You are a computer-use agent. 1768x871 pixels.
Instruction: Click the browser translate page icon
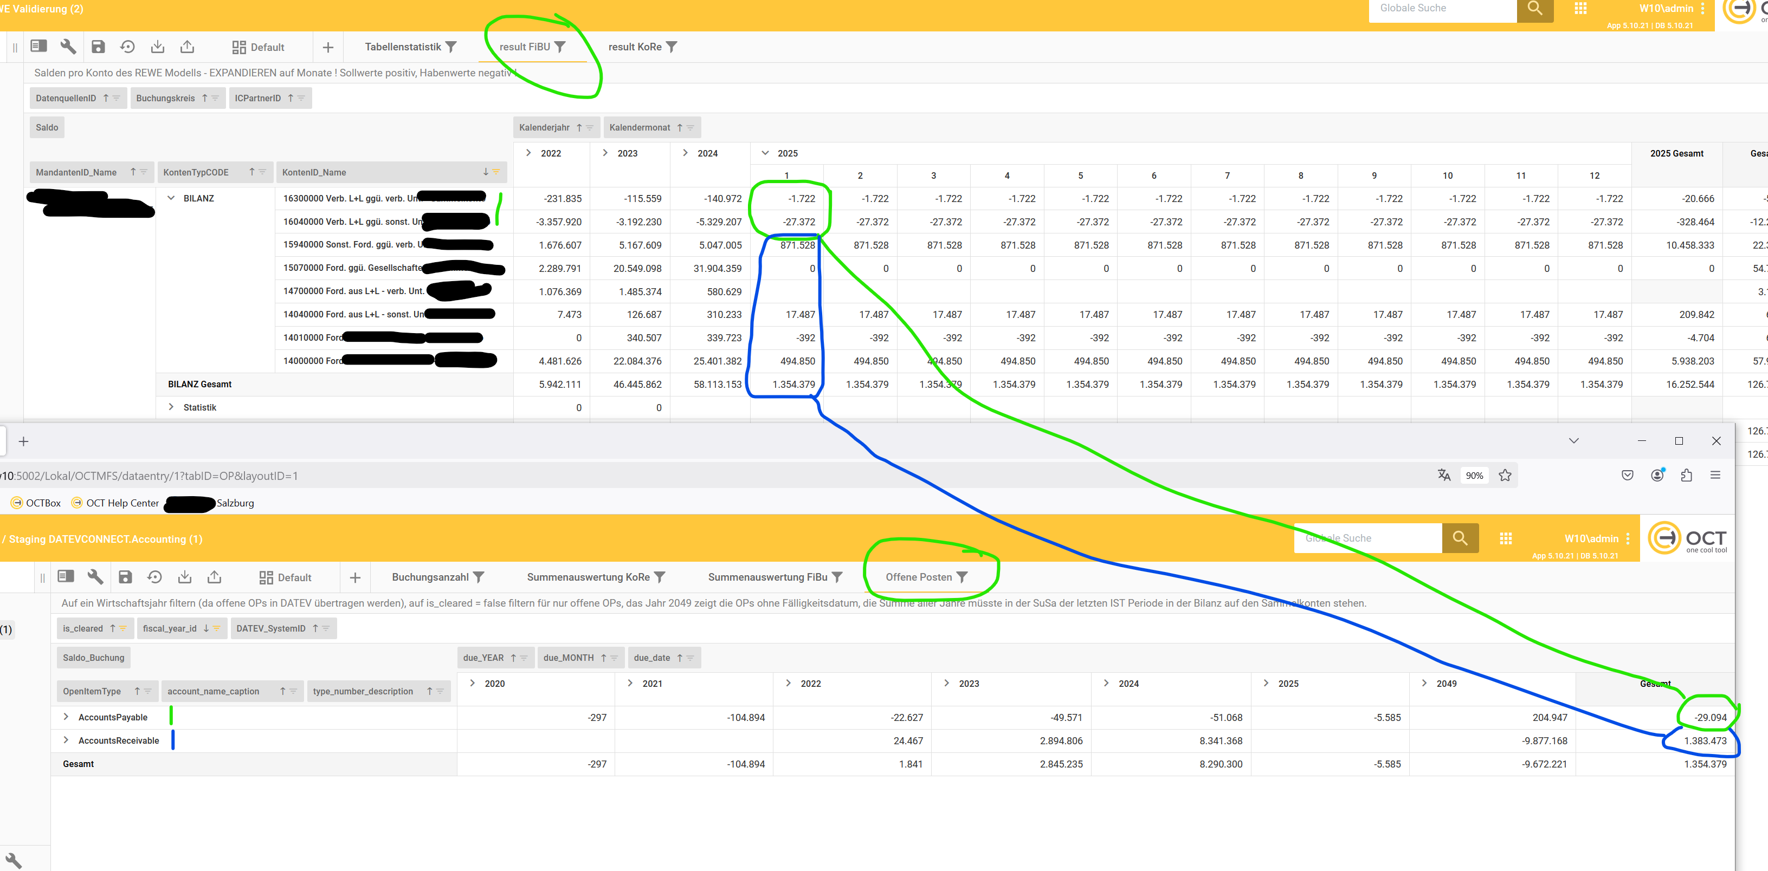(x=1444, y=475)
